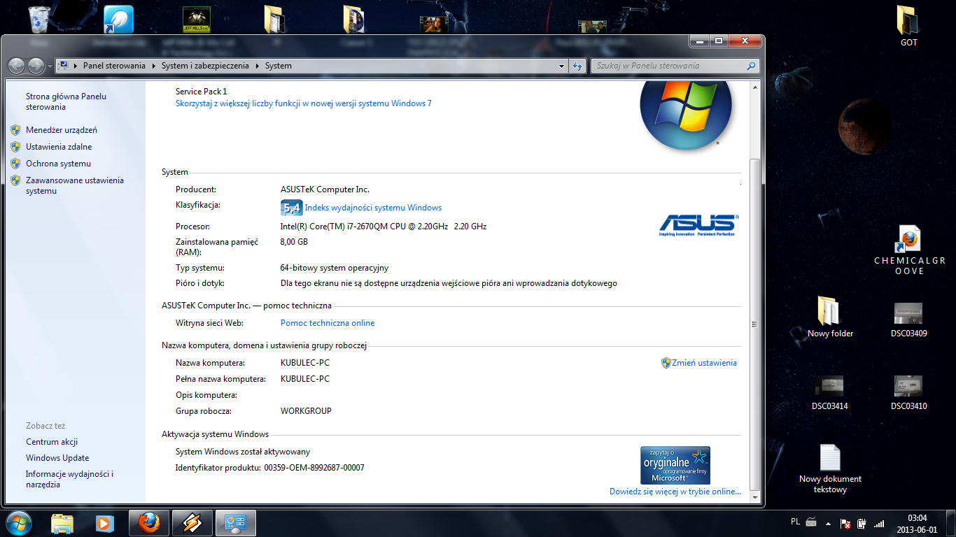Screen dimensions: 956x537
Task: Select the DSC03414 image thumbnail
Action: point(830,393)
